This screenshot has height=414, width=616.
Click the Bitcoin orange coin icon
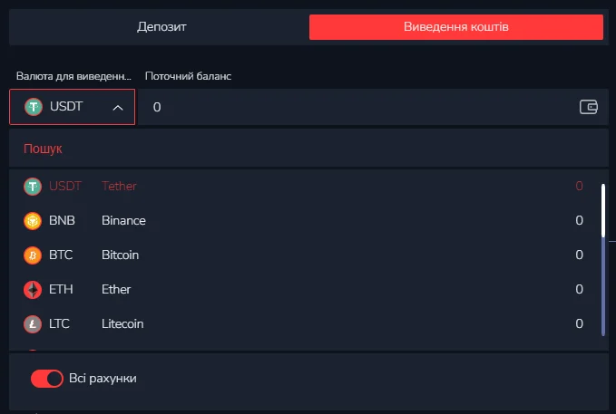[33, 255]
